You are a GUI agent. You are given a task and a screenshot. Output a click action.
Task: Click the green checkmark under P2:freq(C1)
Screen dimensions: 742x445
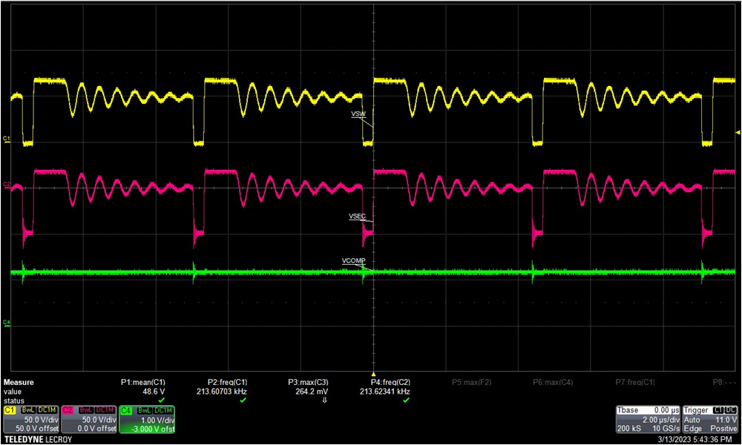click(x=242, y=400)
